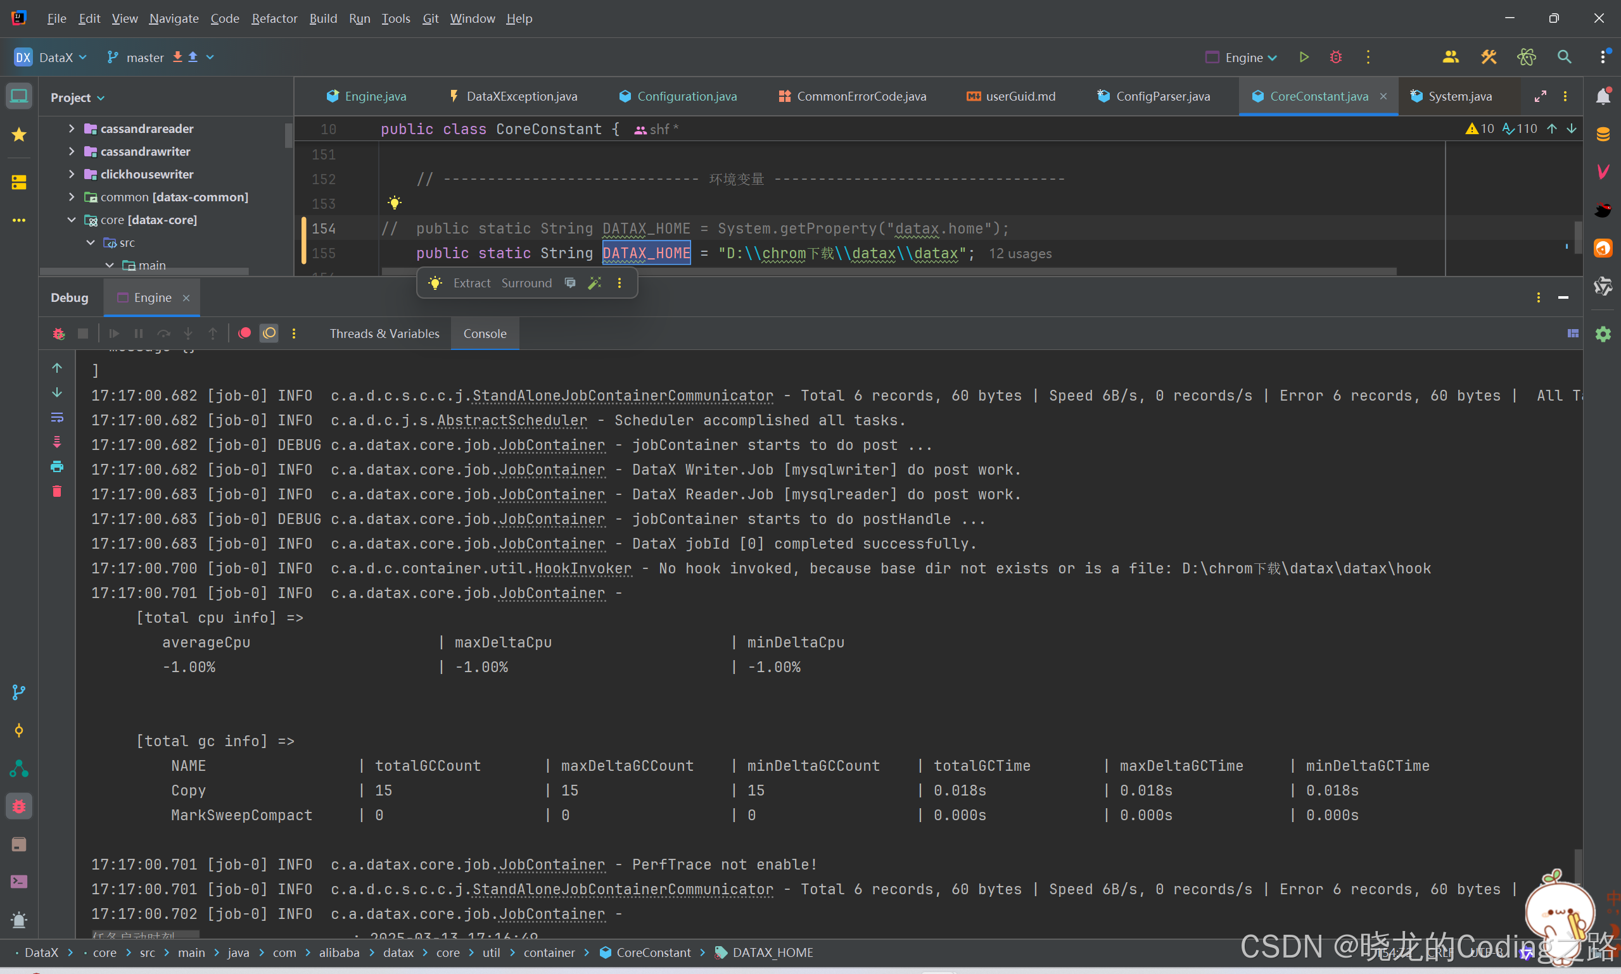This screenshot has height=974, width=1621.
Task: Switch to Engine.java tab
Action: pos(366,96)
